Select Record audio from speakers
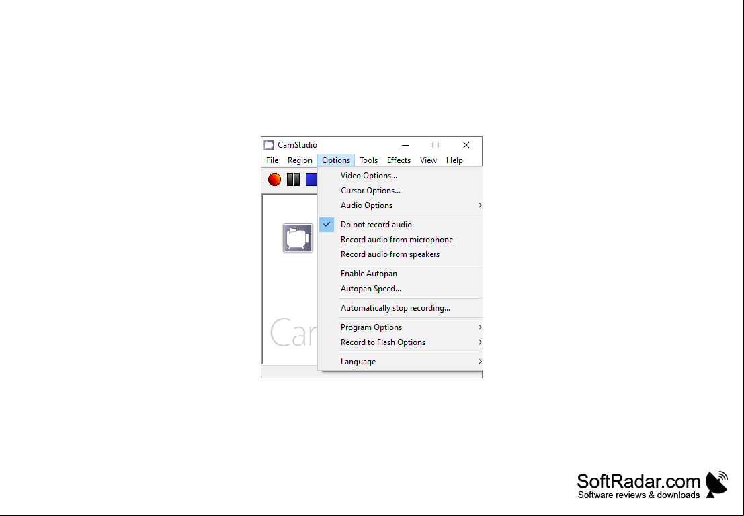The image size is (744, 516). (x=401, y=254)
